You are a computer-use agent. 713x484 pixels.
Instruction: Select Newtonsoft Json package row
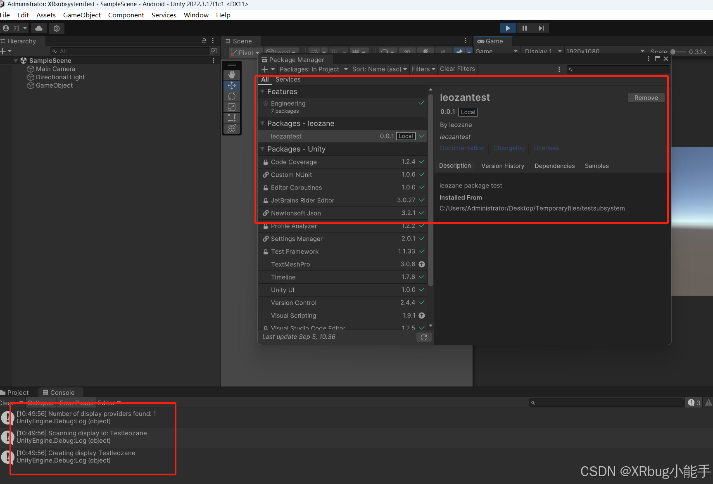coord(342,213)
